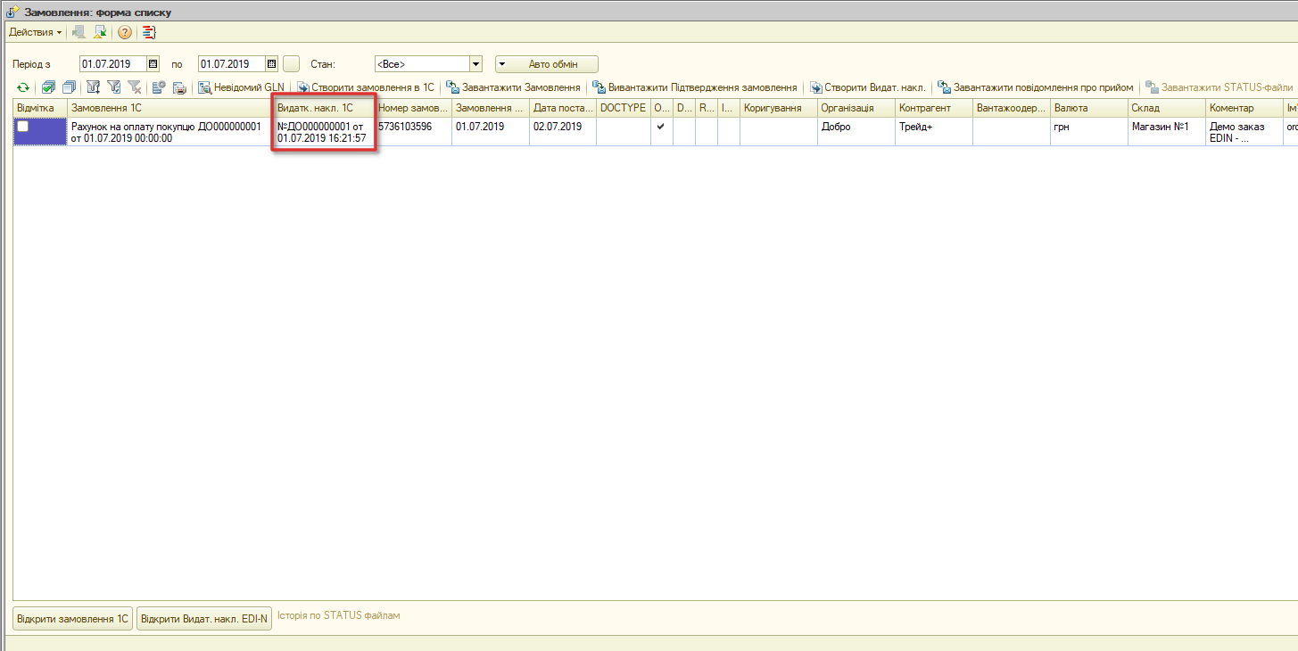Click the checkmark in the О... column
1298x651 pixels.
[x=661, y=127]
